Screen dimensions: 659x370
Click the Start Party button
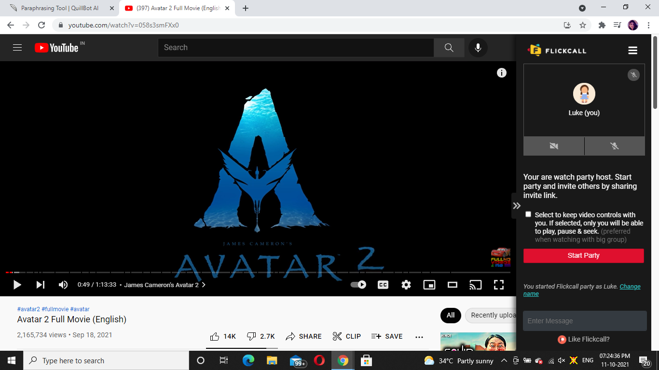(x=584, y=255)
